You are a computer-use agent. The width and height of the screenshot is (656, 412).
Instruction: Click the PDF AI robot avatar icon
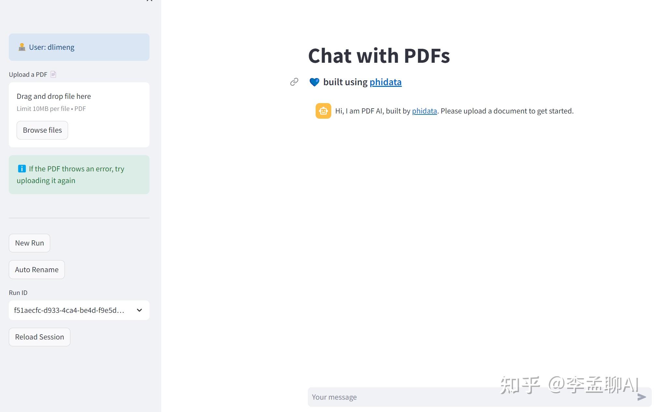[323, 111]
